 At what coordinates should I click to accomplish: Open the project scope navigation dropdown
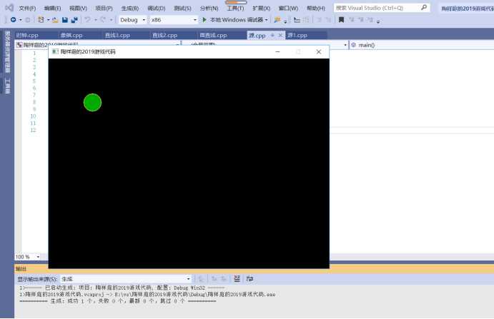[98, 45]
